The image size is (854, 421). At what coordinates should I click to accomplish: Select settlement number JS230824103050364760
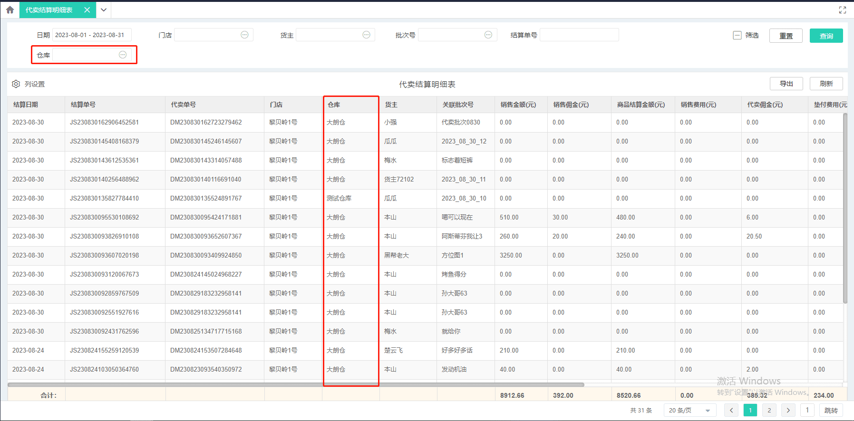tap(105, 369)
